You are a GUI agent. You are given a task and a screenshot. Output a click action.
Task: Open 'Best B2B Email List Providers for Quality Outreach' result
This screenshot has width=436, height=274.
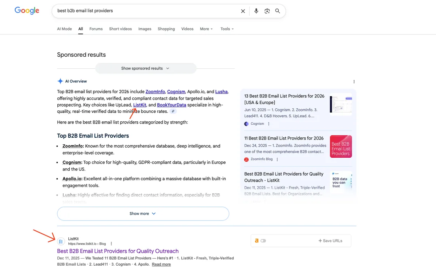[118, 251]
